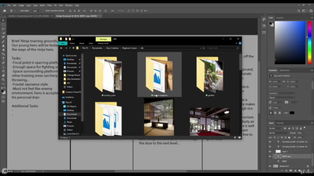The width and height of the screenshot is (314, 176).
Task: Select Local Disk (C:) in the Explorer sidebar
Action: click(73, 133)
